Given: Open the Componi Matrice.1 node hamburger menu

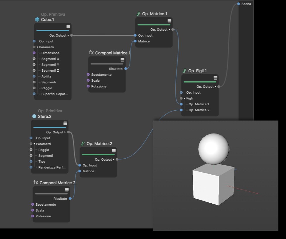Looking at the screenshot, I should tap(123, 60).
